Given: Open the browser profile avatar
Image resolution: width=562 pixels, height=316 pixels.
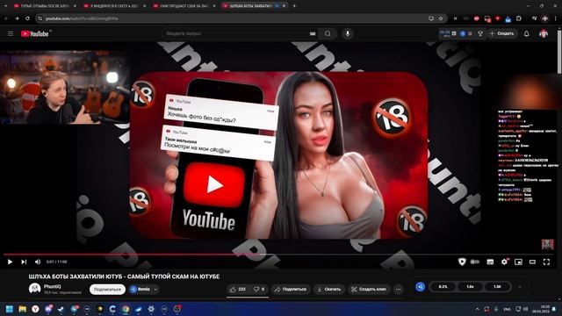Looking at the screenshot, I should pyautogui.click(x=545, y=18).
